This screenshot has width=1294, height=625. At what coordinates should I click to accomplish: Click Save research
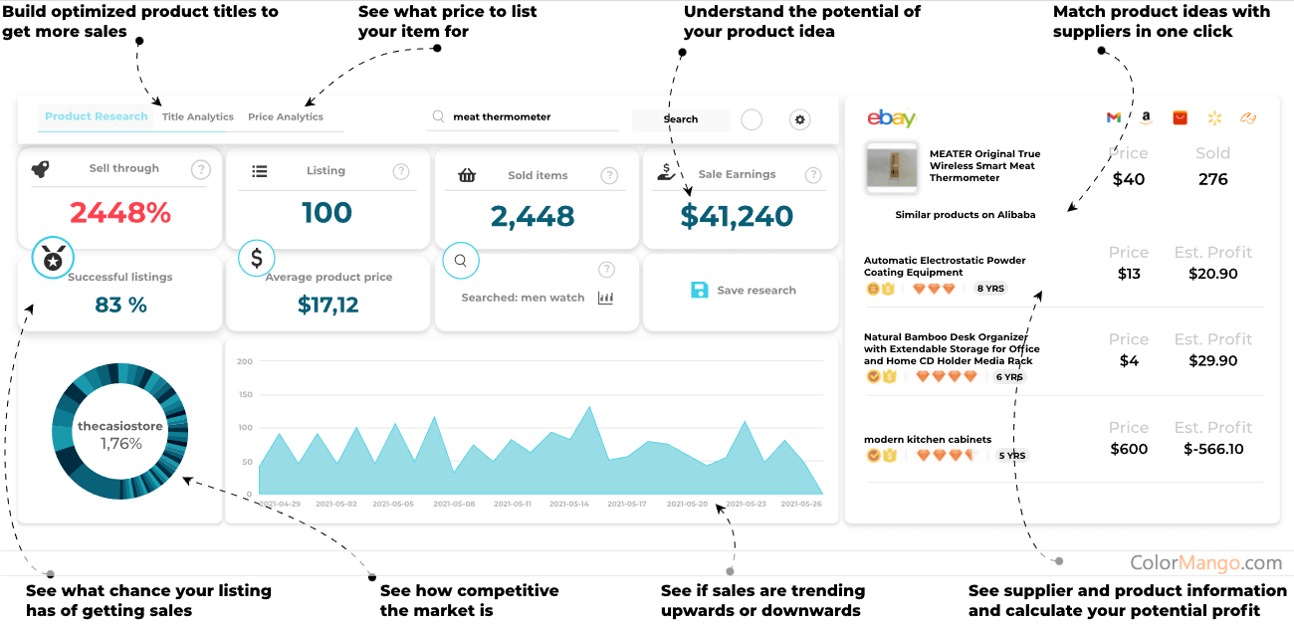pyautogui.click(x=744, y=291)
